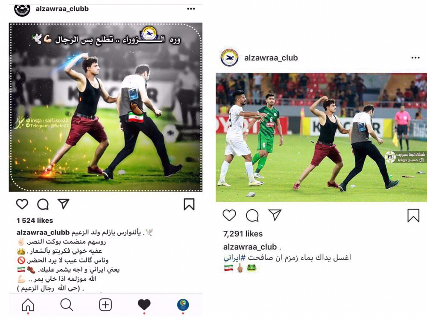427x320 pixels.
Task: Open profile tab avatar in bottom bar
Action: (183, 305)
